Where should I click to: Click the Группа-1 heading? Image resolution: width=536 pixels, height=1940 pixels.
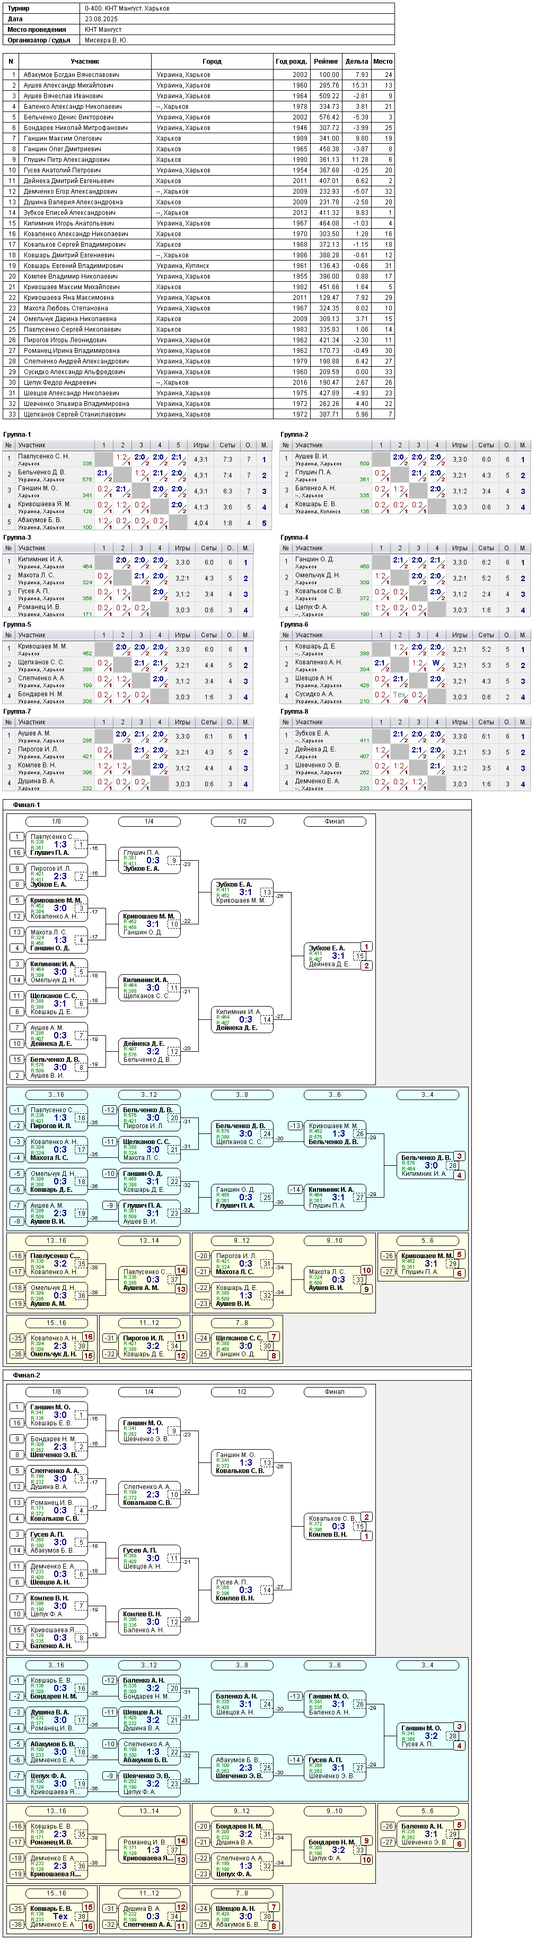click(17, 435)
